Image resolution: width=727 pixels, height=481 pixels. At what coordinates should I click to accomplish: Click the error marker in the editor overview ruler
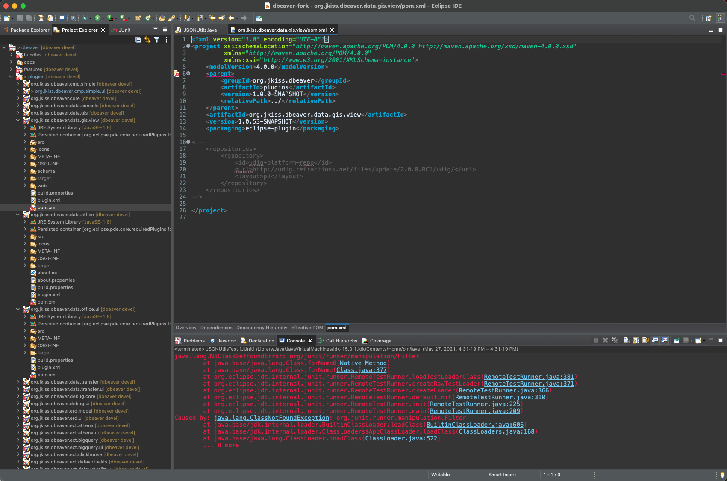tap(723, 74)
